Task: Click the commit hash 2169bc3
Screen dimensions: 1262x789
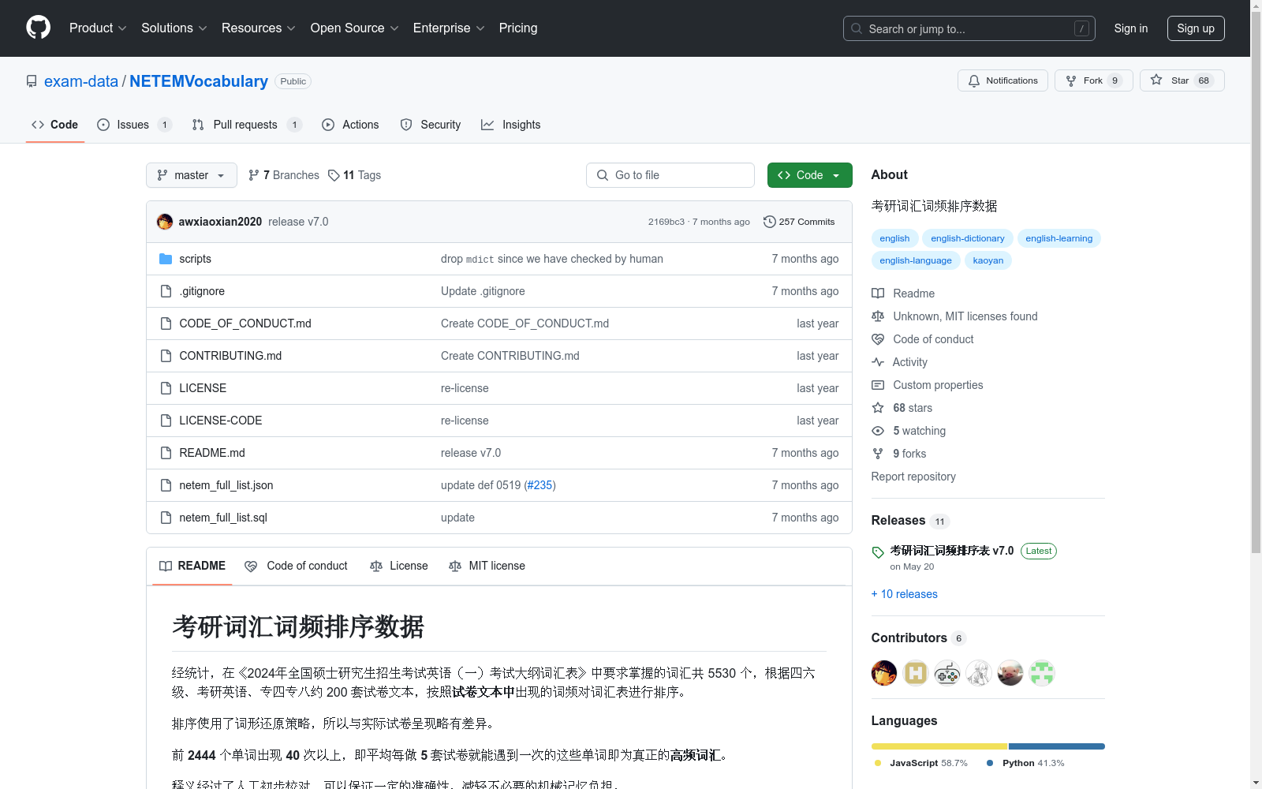Action: coord(666,222)
